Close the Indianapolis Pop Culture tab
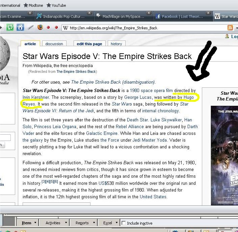Viewport: 238px width, 232px height. tap(89, 13)
